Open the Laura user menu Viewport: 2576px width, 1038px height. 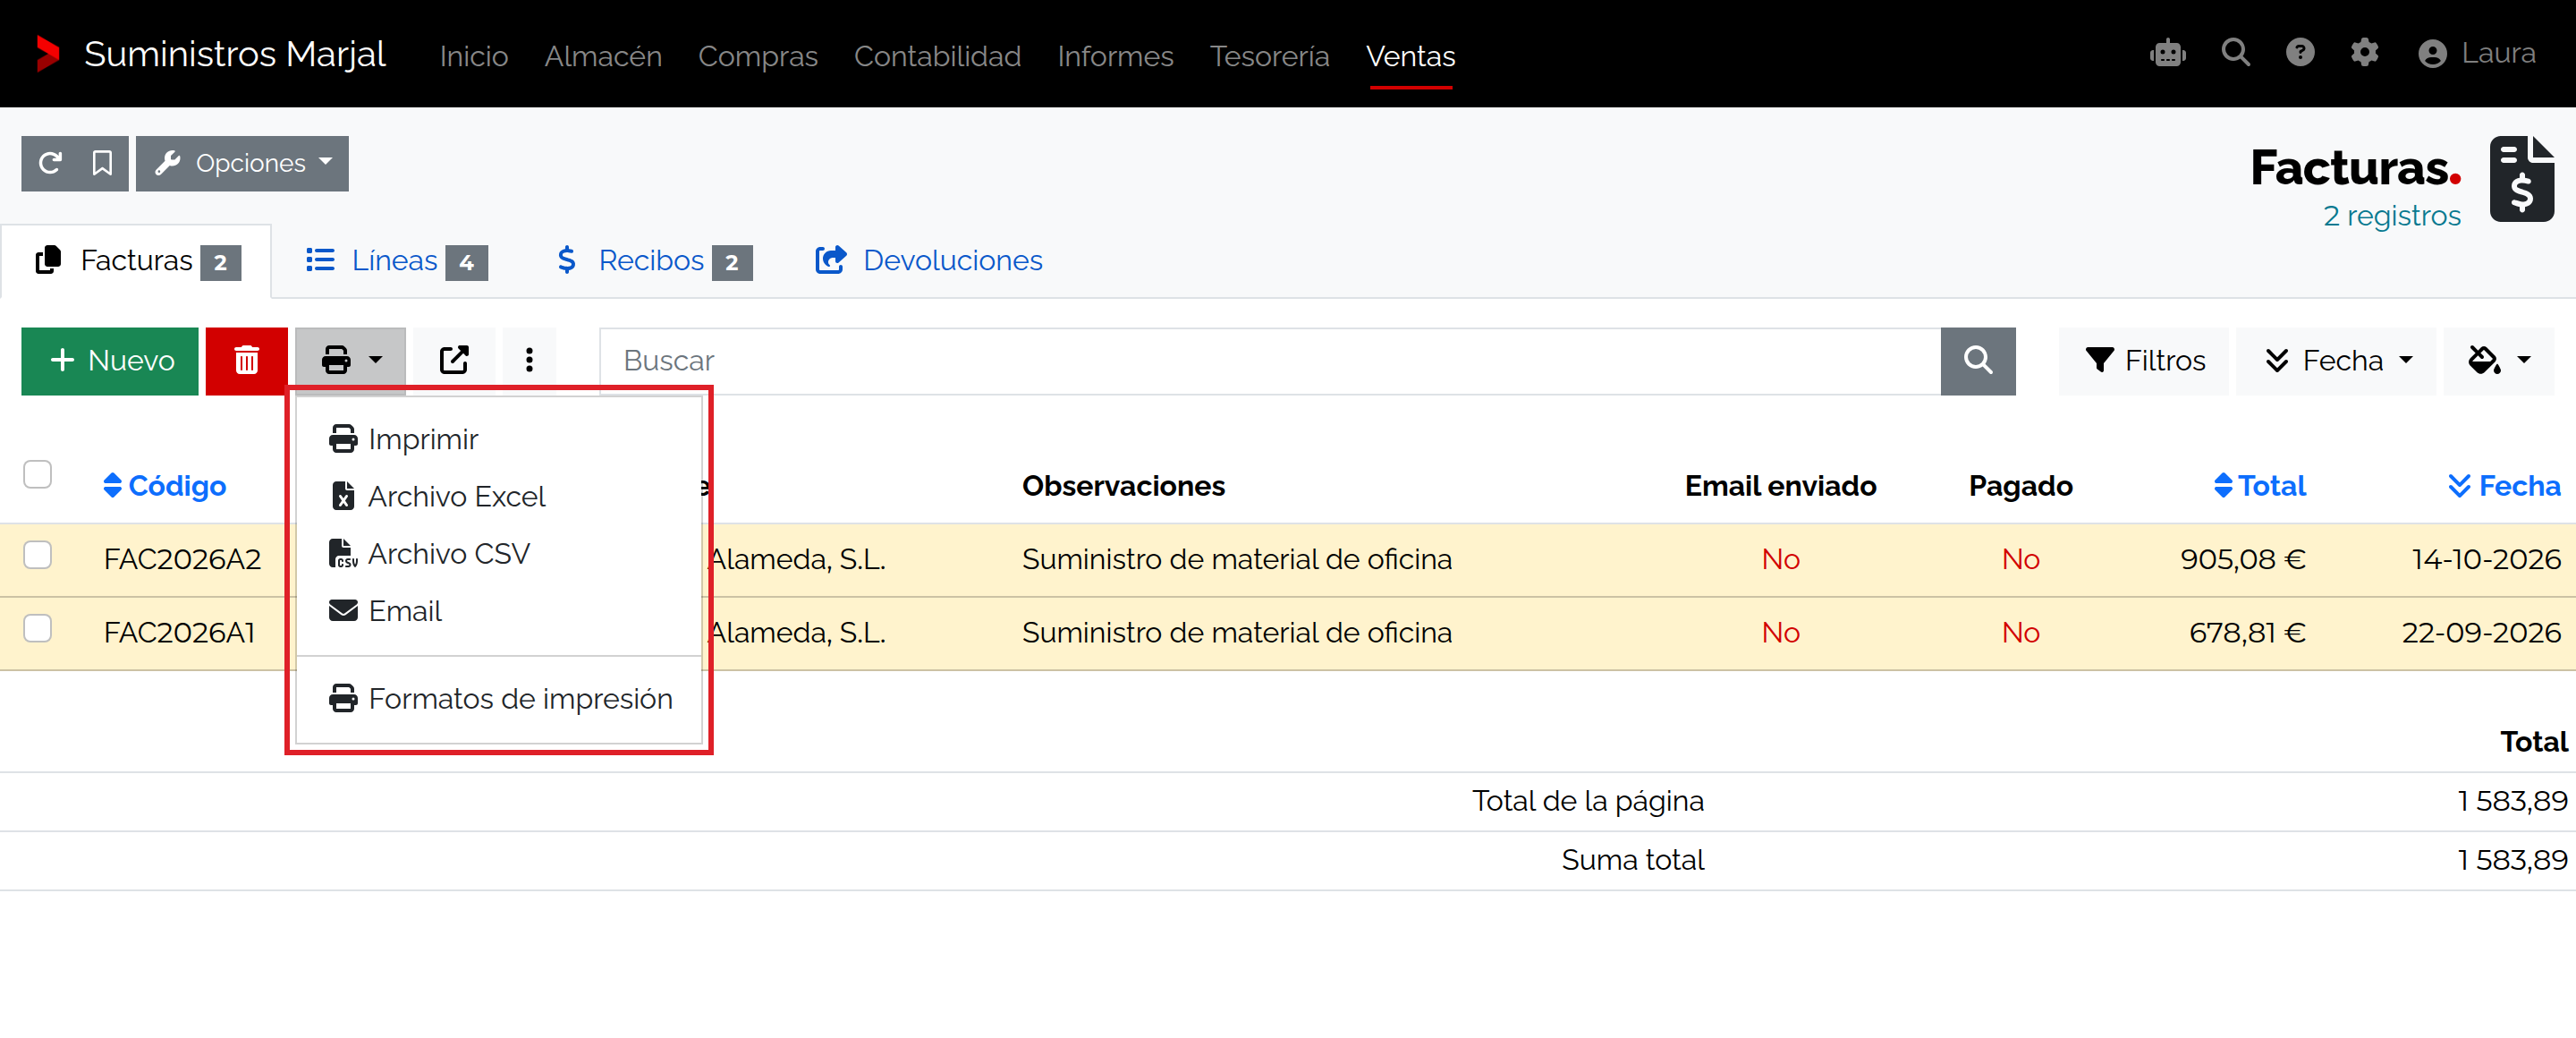point(2476,53)
